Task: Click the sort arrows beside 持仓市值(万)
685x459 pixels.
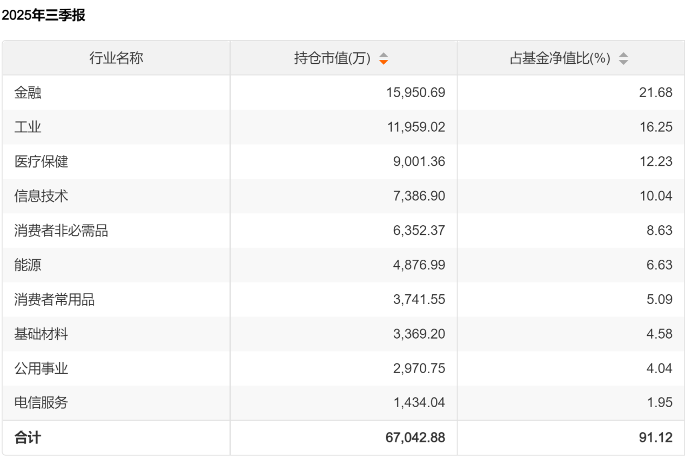Action: click(384, 58)
